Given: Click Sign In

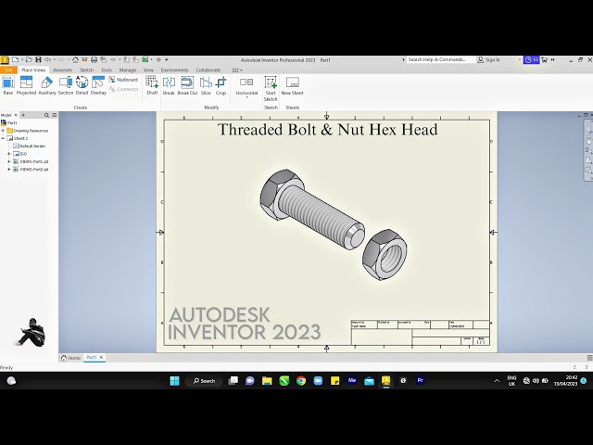Looking at the screenshot, I should [x=489, y=59].
